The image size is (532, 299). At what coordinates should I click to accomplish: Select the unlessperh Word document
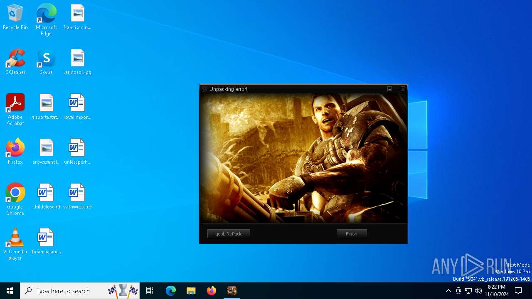pos(77,152)
